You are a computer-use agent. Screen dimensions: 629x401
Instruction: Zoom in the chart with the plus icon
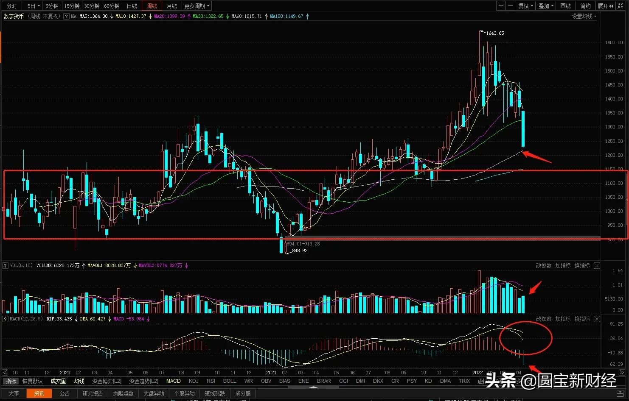click(501, 6)
